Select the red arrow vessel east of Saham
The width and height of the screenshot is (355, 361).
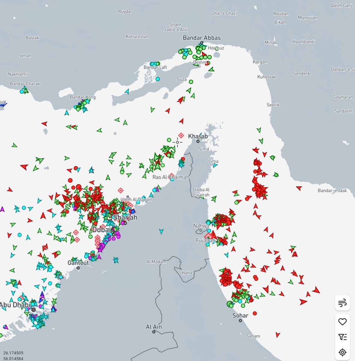point(278,335)
